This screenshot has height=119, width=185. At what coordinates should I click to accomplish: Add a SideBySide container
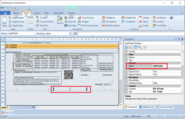[x=128, y=18]
